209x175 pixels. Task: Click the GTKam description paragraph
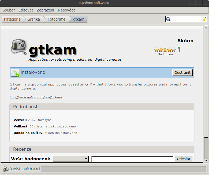101,86
